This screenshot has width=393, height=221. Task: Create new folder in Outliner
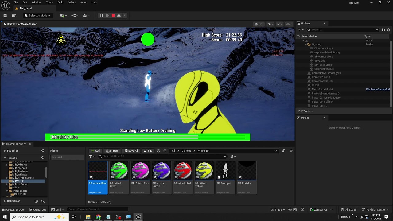pyautogui.click(x=383, y=30)
